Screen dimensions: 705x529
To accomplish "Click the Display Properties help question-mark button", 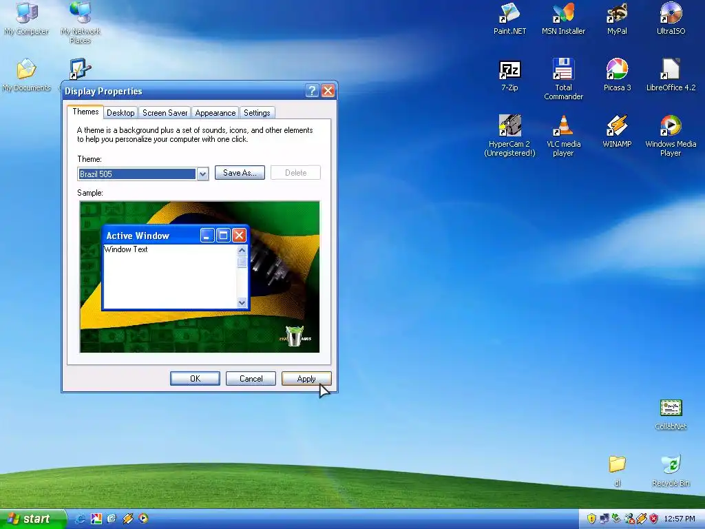I will tap(312, 91).
